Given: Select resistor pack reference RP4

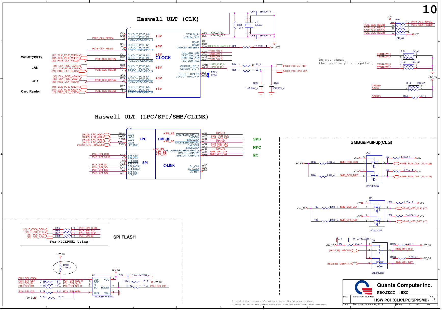Looking at the screenshot, I should 408,83.
